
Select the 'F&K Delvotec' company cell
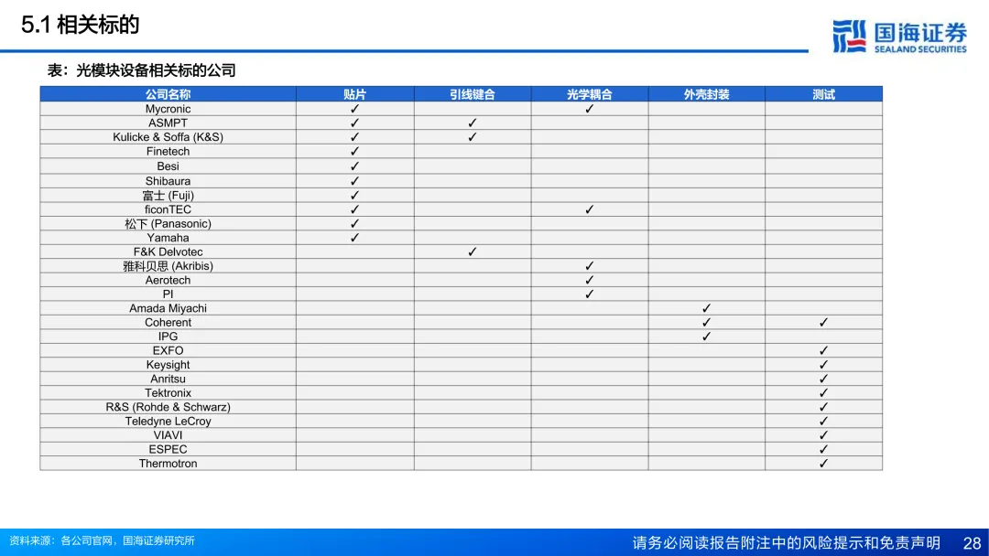coord(168,251)
